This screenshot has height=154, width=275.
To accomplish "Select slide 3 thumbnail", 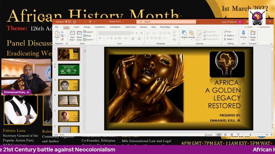I will 69,85.
